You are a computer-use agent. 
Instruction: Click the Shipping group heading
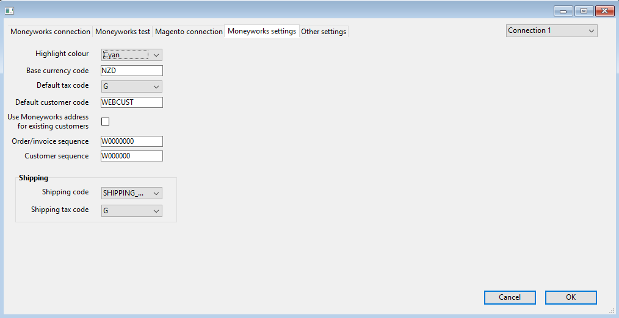[34, 178]
